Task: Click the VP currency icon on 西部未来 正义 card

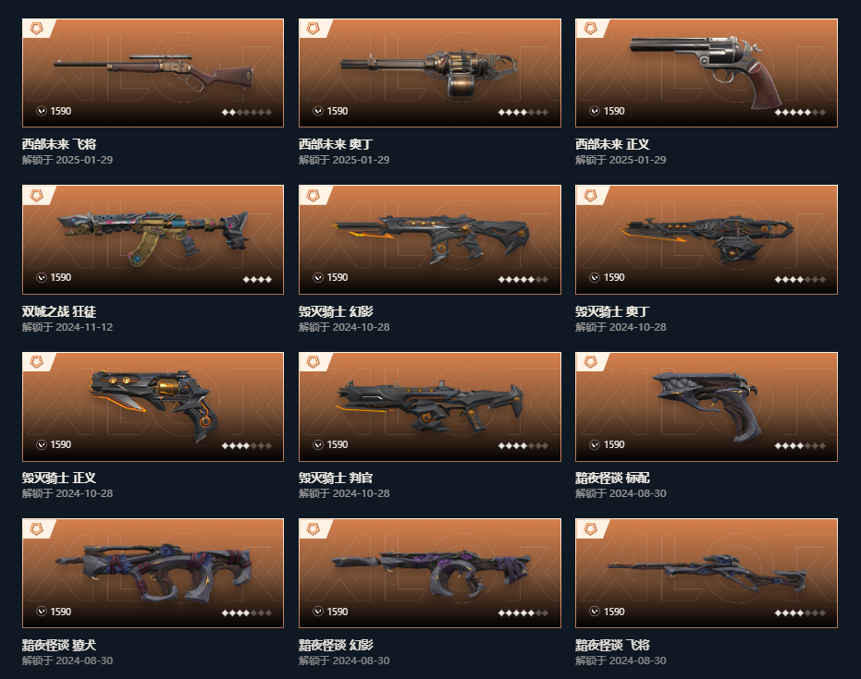Action: pos(595,111)
